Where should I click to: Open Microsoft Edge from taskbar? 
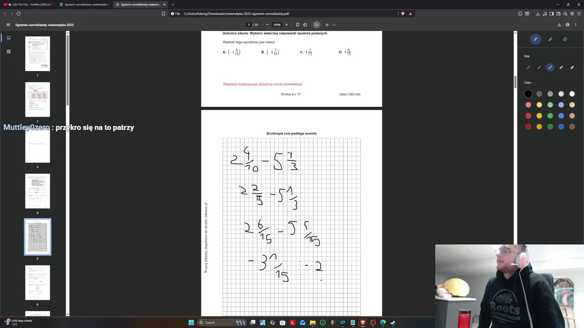tap(383, 323)
